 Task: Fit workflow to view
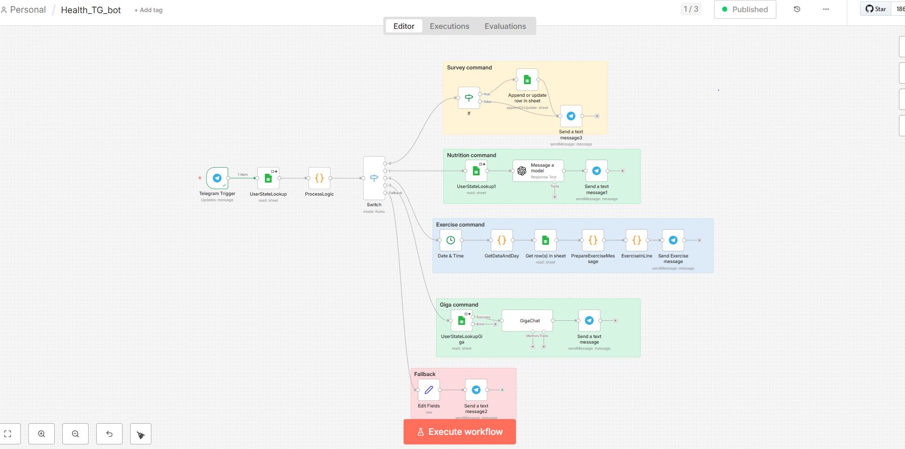coord(8,434)
